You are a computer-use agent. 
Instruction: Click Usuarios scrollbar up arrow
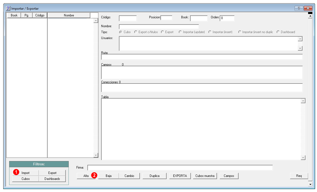click(300, 39)
